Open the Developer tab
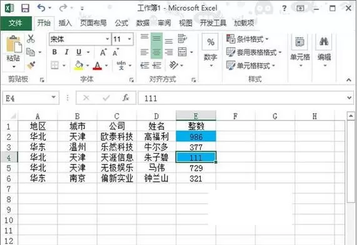 [x=213, y=23]
